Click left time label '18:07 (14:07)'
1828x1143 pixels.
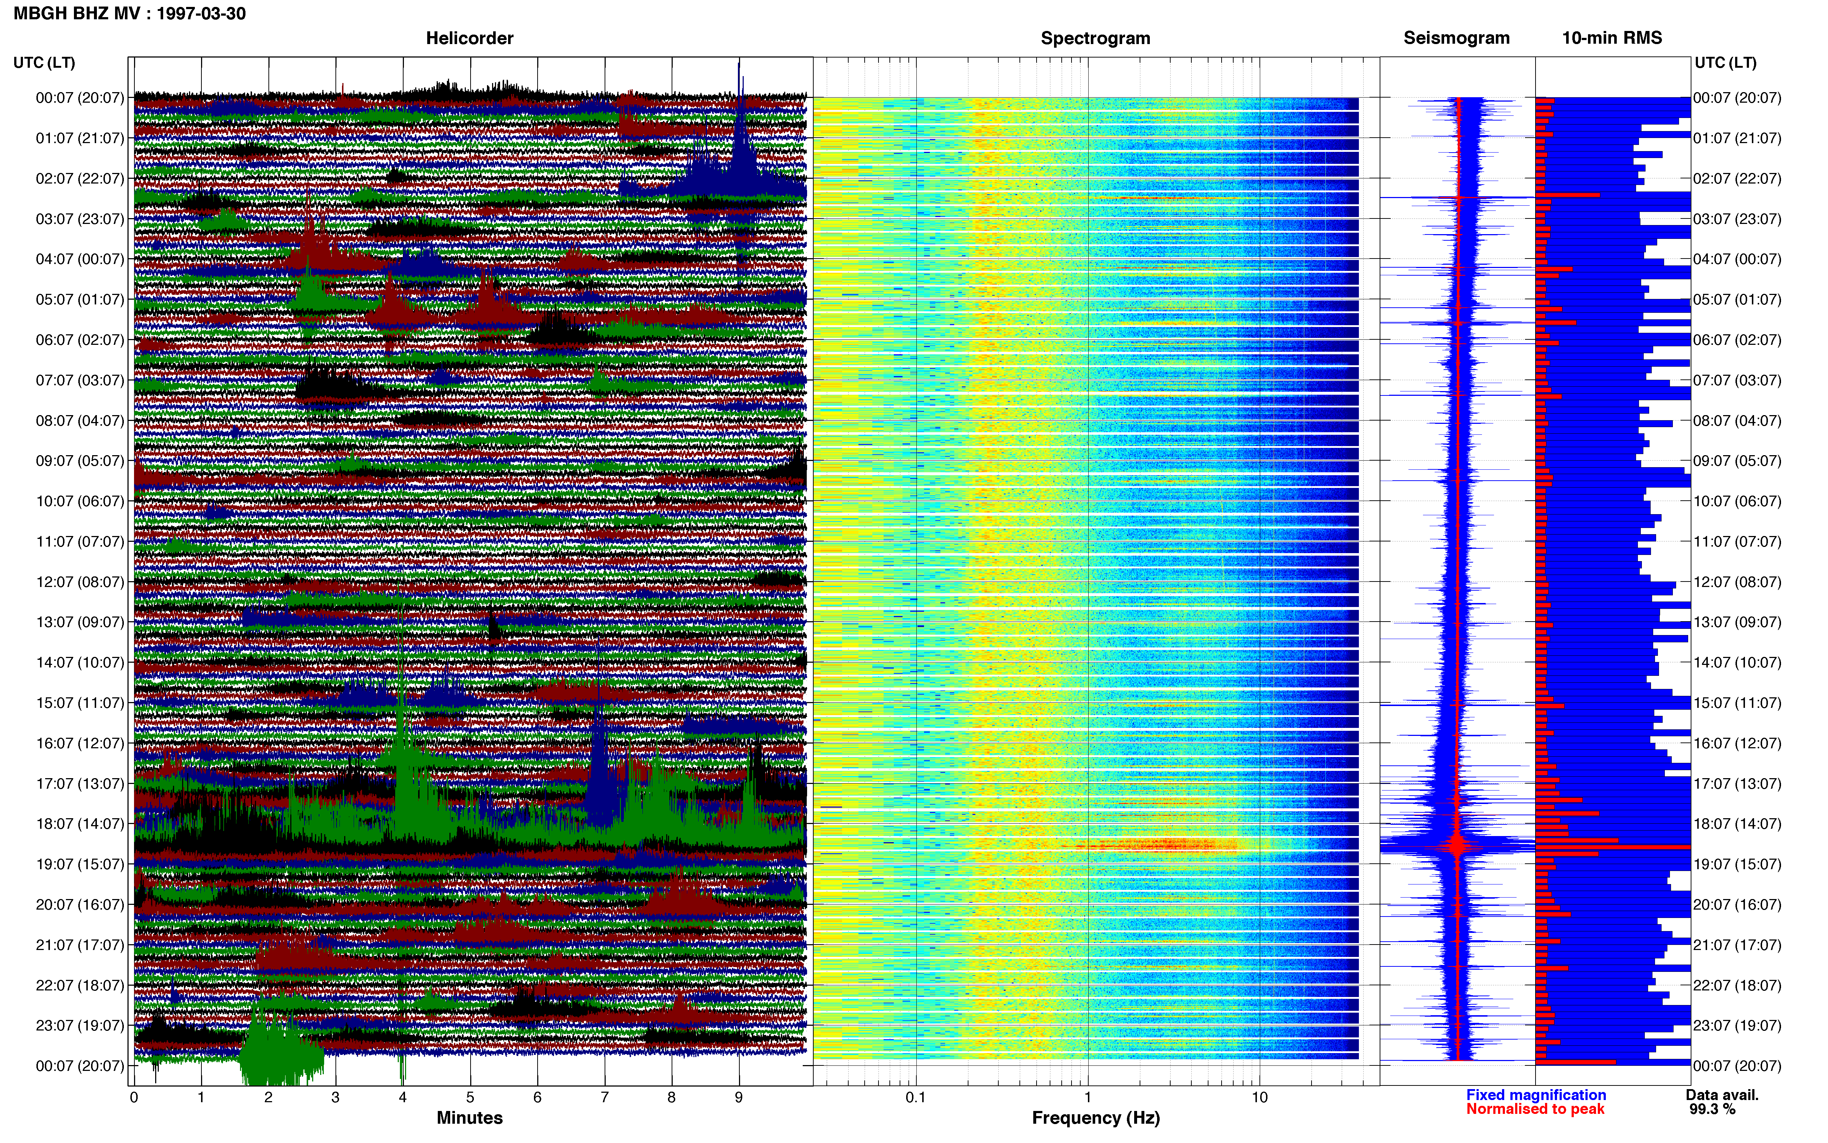pyautogui.click(x=79, y=824)
